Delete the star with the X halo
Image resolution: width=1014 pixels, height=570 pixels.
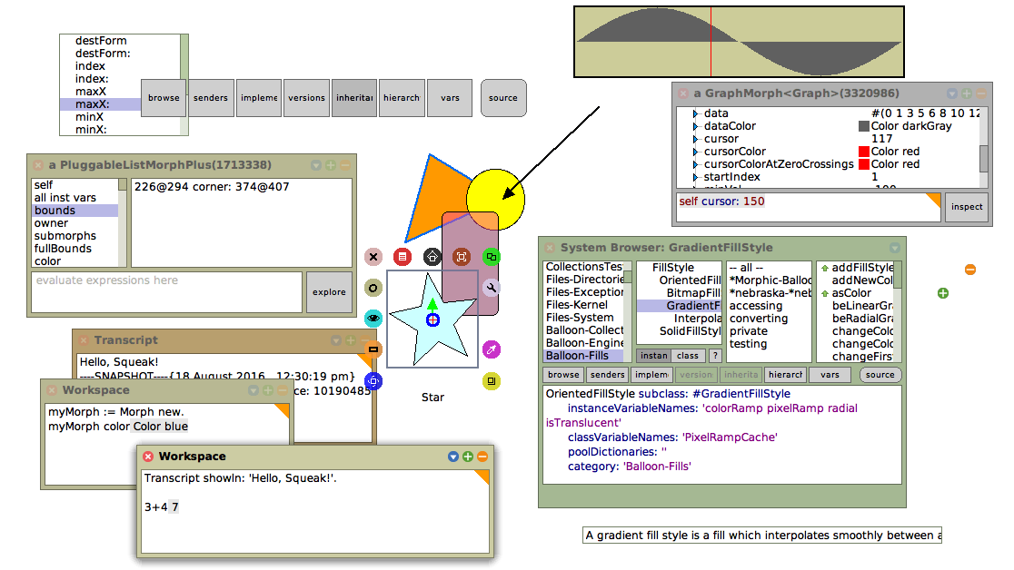pyautogui.click(x=373, y=257)
